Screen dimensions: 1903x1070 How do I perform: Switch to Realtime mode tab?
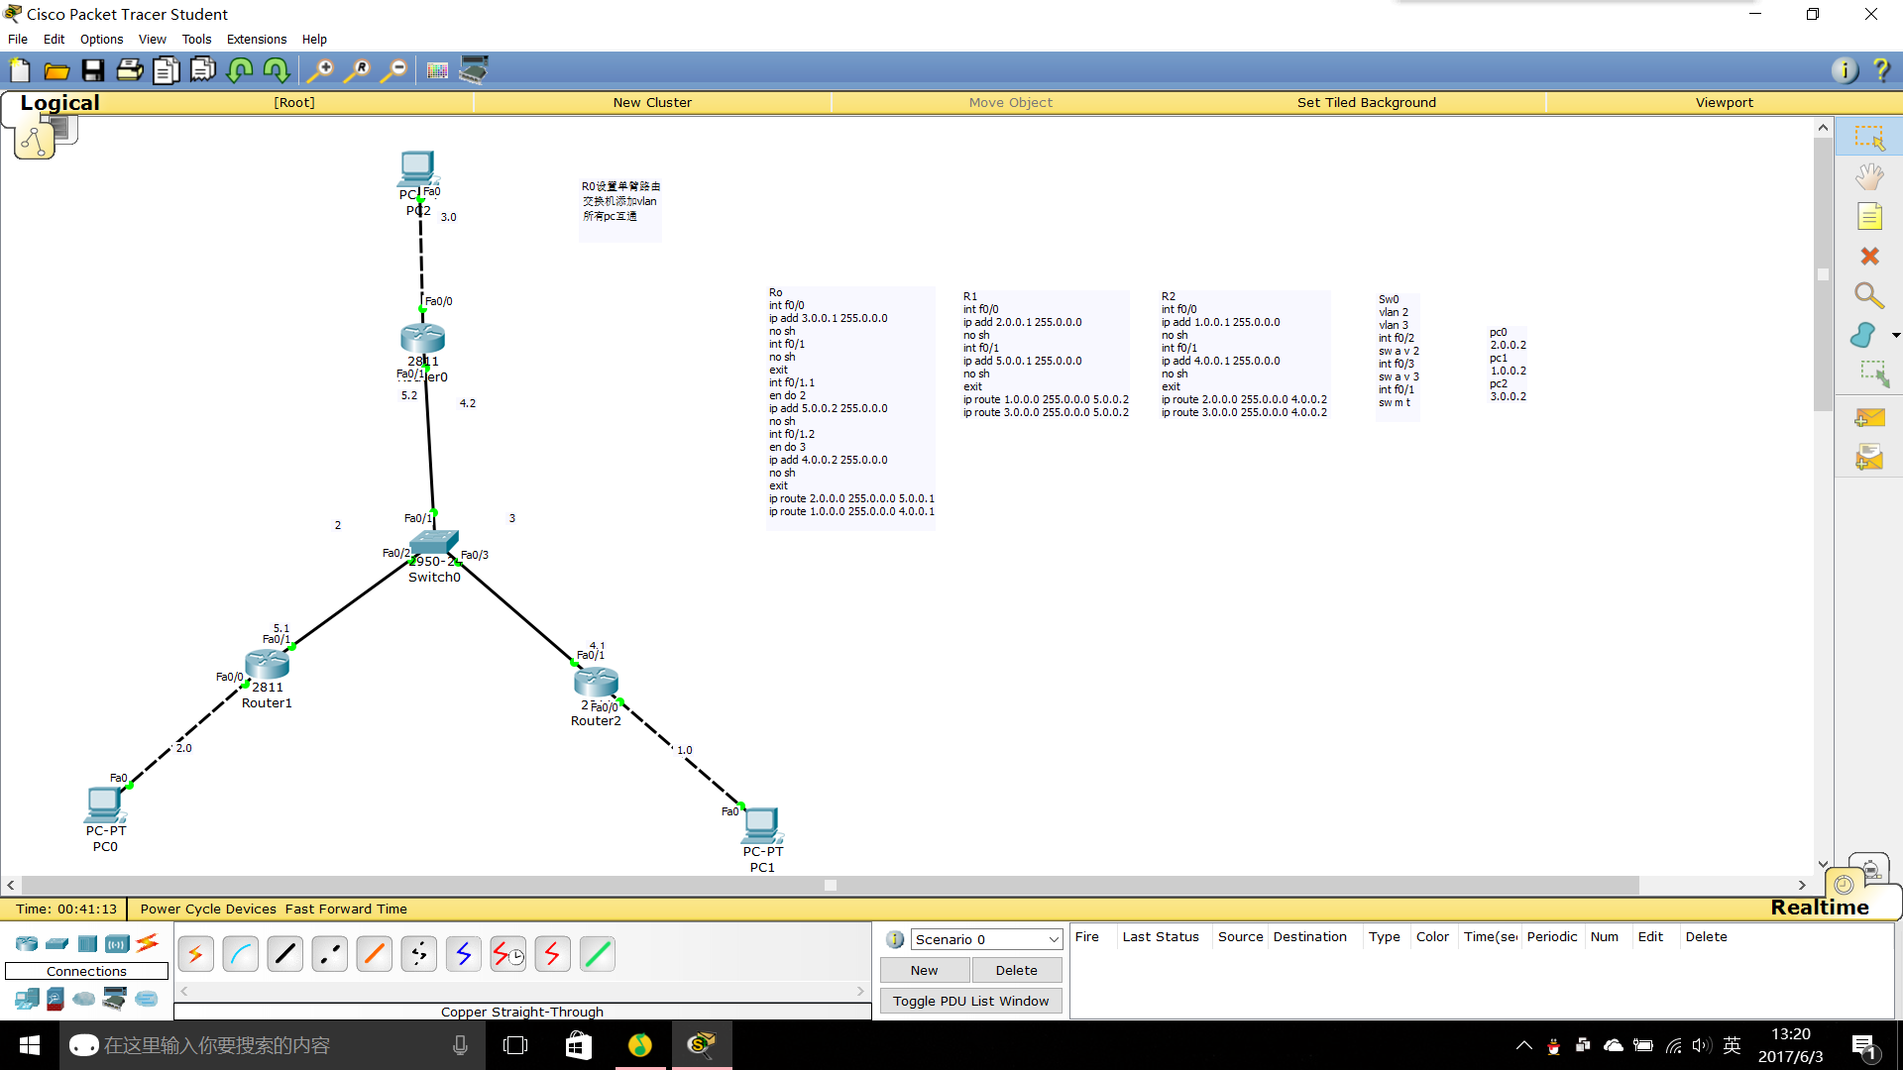[1820, 907]
